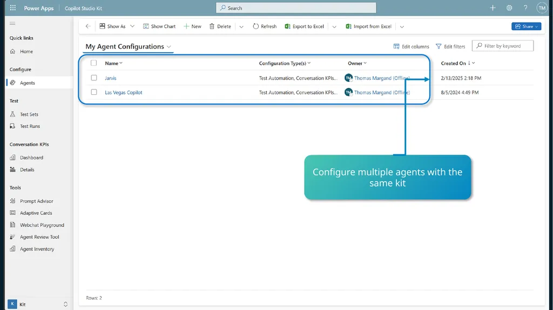Click Import from Excel
Image resolution: width=553 pixels, height=310 pixels.
coord(368,26)
